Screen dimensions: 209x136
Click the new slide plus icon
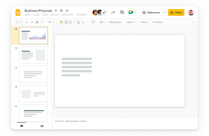pos(17,22)
